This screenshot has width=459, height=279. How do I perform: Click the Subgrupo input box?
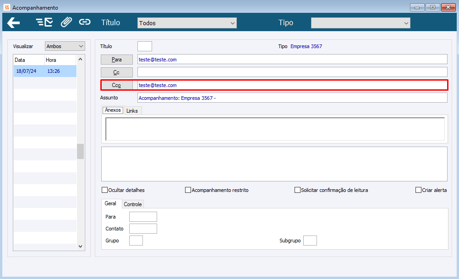click(310, 241)
